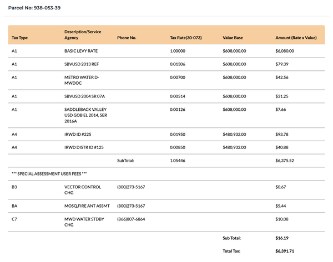Click the Value Base column header
The height and width of the screenshot is (262, 333).
(x=233, y=38)
